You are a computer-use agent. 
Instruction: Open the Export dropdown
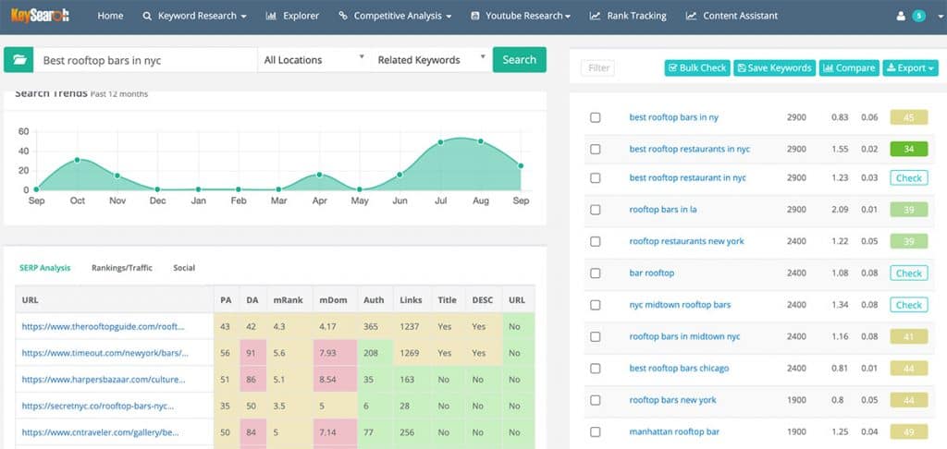[x=910, y=68]
